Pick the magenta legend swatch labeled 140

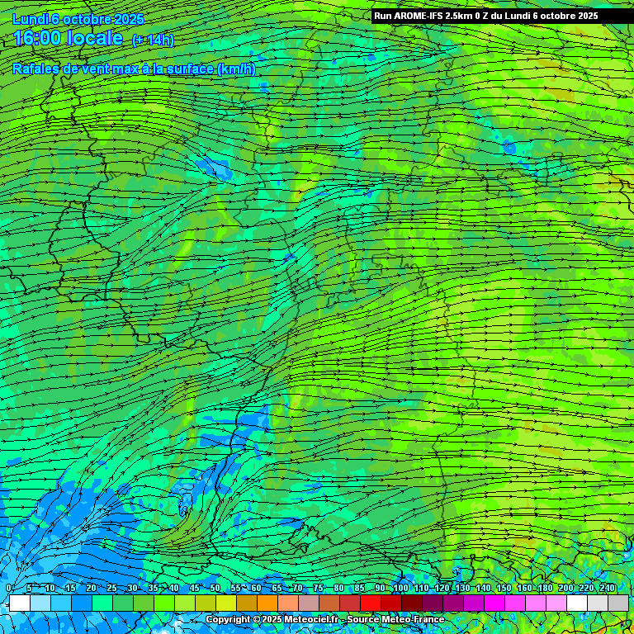click(494, 603)
